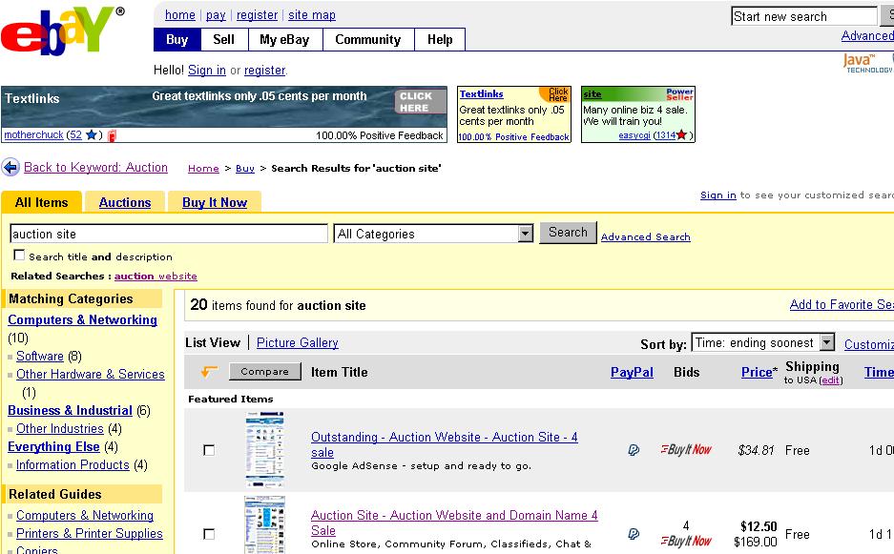Click thumbnail of Outstanding Auction Website item
The image size is (894, 554).
[264, 450]
